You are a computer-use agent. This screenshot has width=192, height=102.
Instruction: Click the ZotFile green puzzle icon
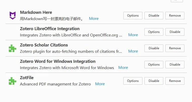[12, 81]
